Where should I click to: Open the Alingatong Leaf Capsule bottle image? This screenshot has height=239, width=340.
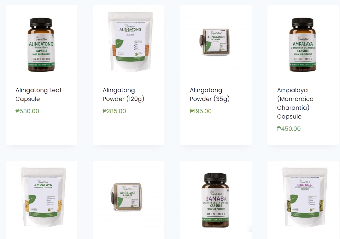tap(41, 45)
